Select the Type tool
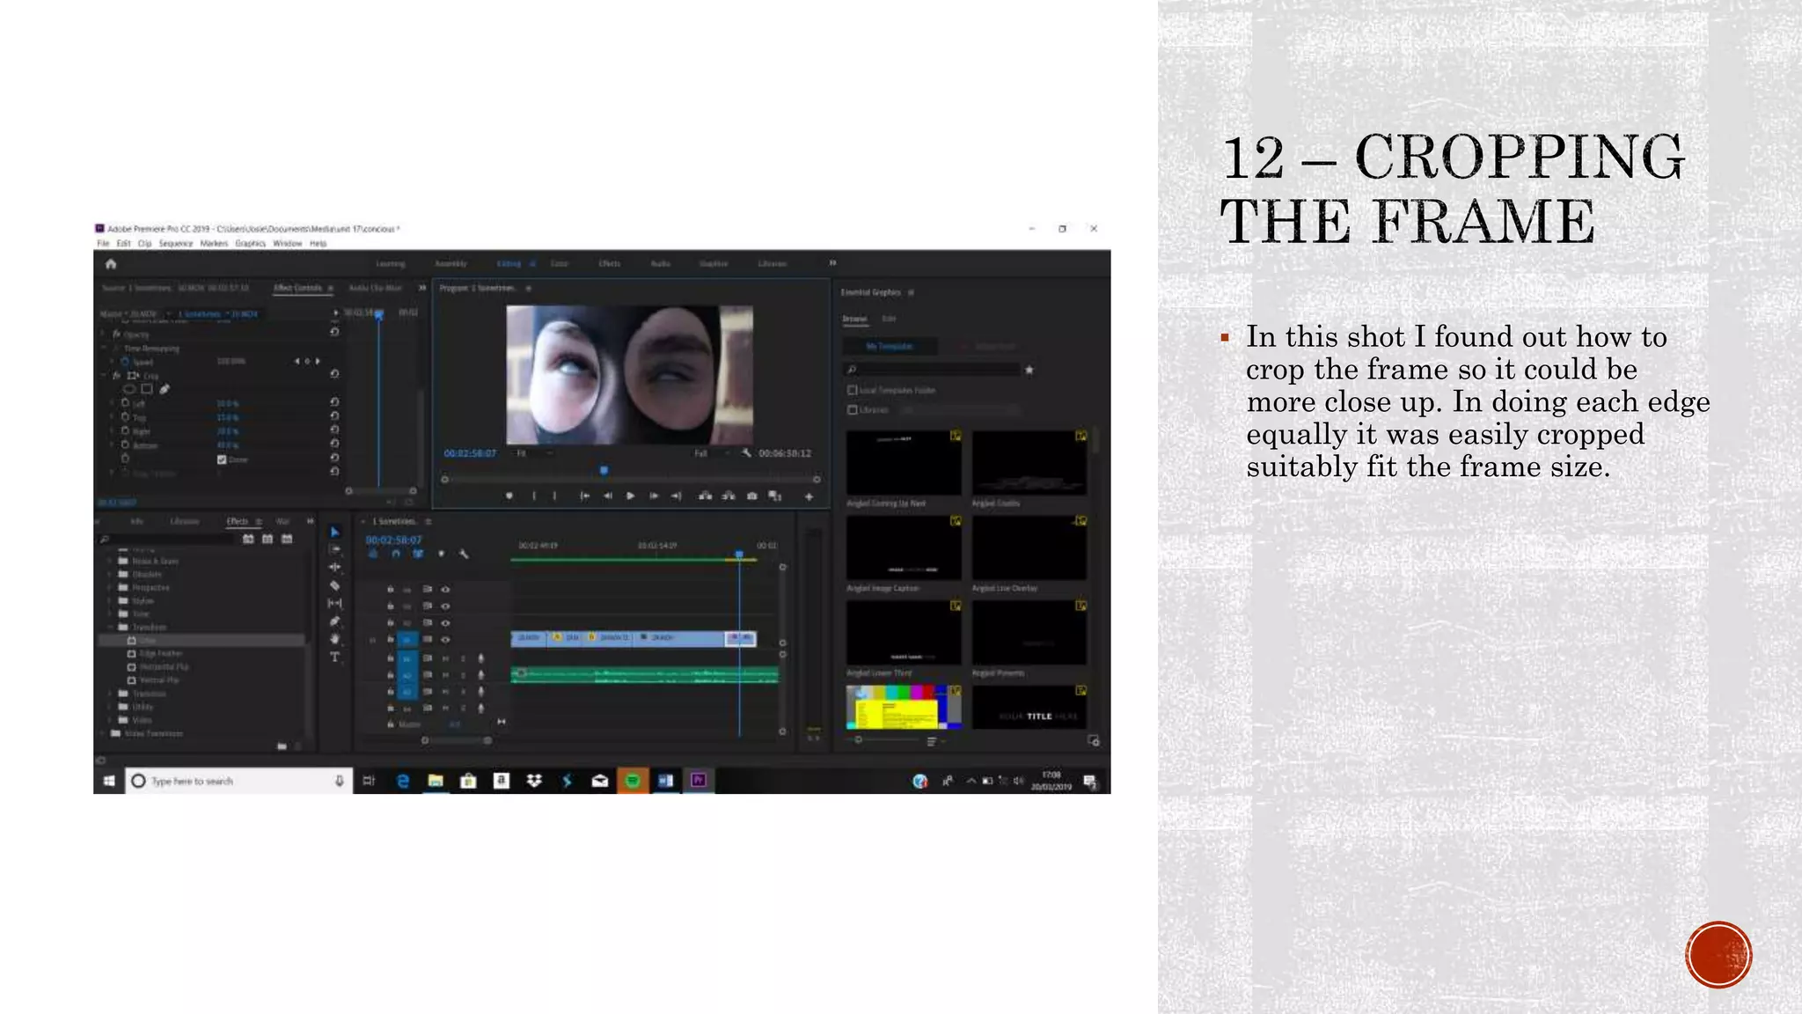This screenshot has height=1014, width=1802. (334, 657)
